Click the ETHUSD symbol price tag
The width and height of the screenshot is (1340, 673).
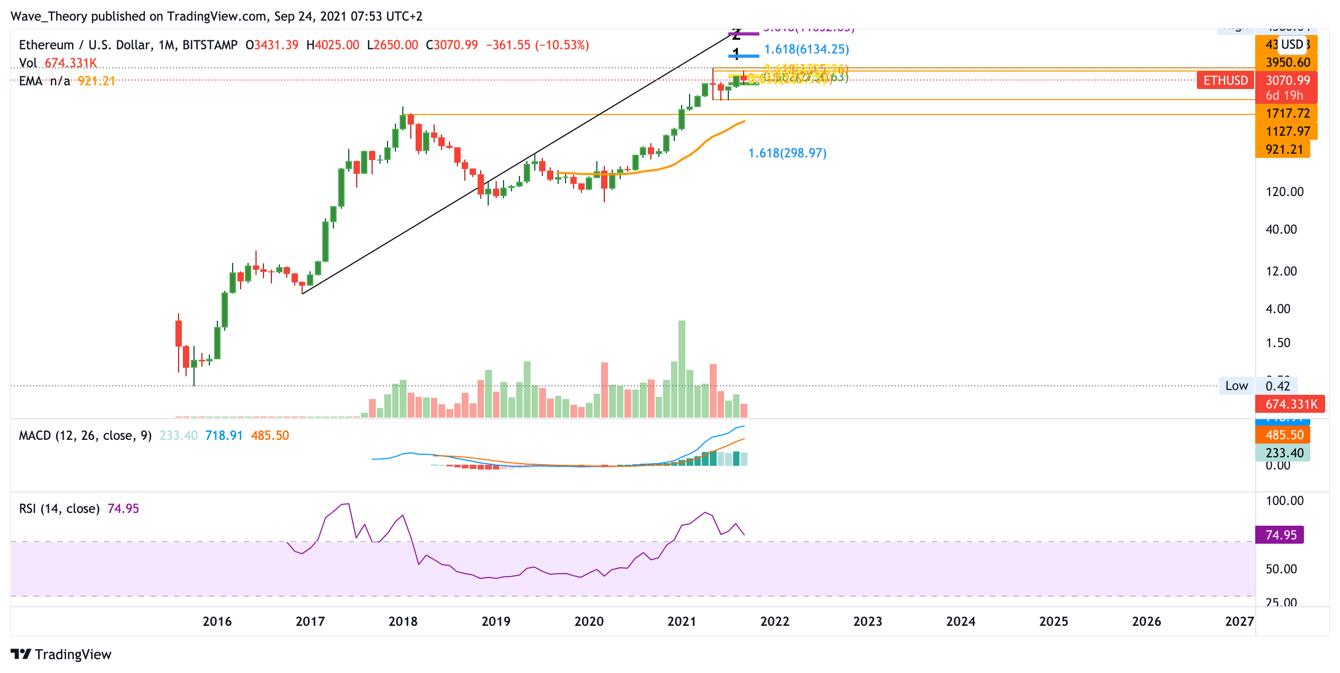[x=1225, y=81]
